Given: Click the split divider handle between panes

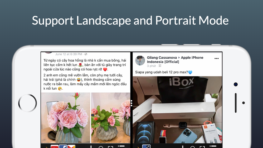Looking at the screenshot, I should click(131, 103).
